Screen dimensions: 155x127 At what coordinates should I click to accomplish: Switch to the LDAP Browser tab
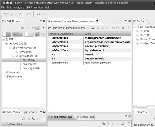14,21
